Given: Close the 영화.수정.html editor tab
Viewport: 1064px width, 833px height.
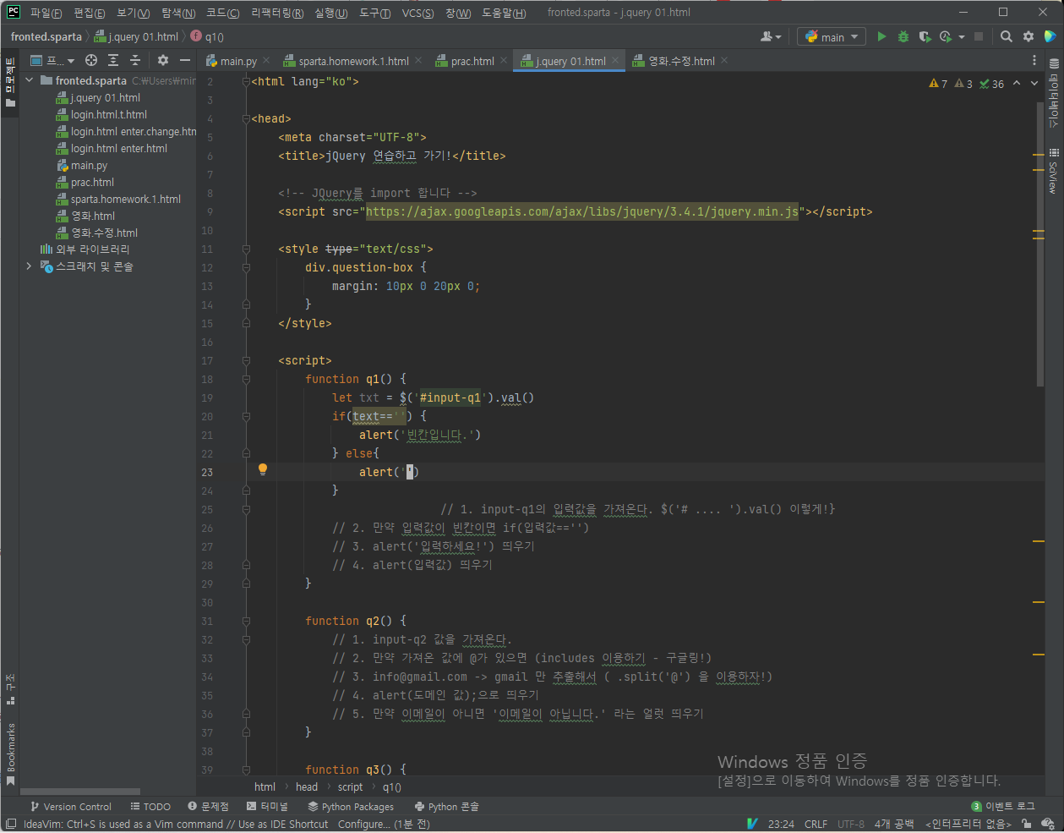Looking at the screenshot, I should tap(724, 60).
